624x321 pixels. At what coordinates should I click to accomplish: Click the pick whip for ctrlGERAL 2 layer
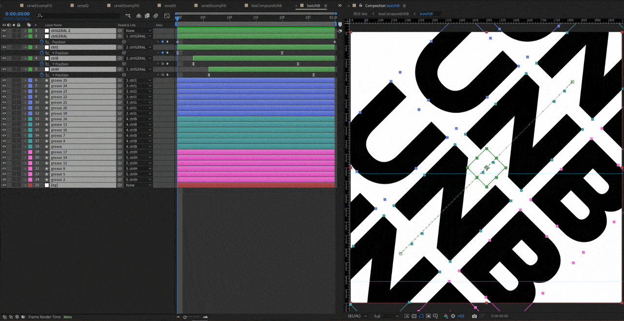pyautogui.click(x=120, y=31)
